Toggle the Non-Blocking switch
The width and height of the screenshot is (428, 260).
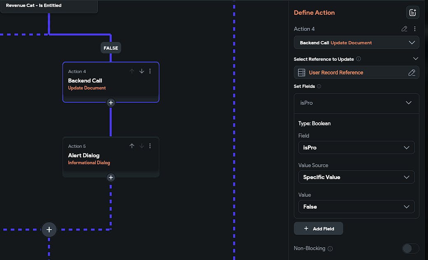tap(410, 248)
